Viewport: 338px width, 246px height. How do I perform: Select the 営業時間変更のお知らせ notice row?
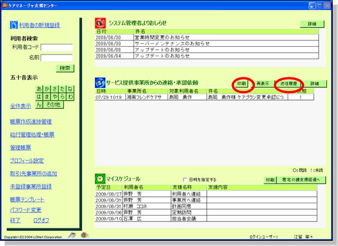tap(207, 37)
